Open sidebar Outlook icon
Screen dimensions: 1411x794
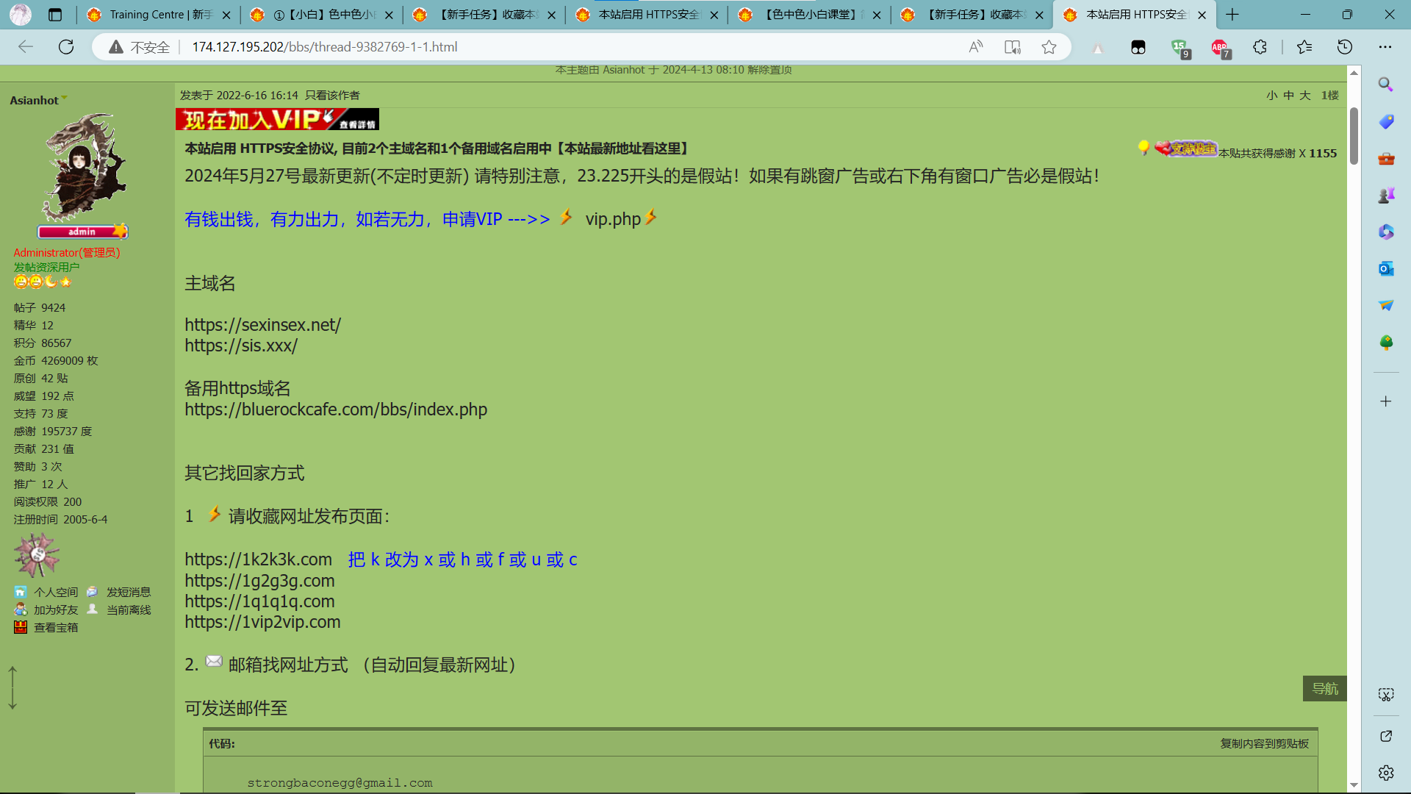pyautogui.click(x=1386, y=268)
